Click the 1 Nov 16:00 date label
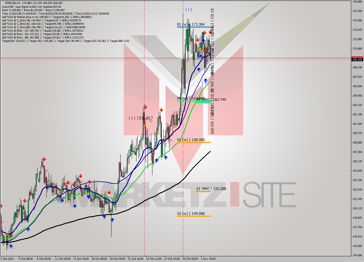Image resolution: width=364 pixels, height=262 pixels. [x=208, y=259]
